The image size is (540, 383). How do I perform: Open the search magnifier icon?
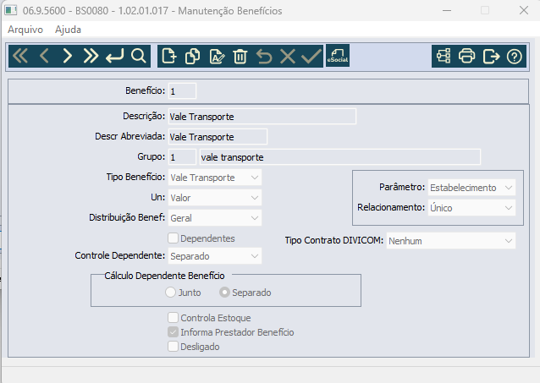139,56
